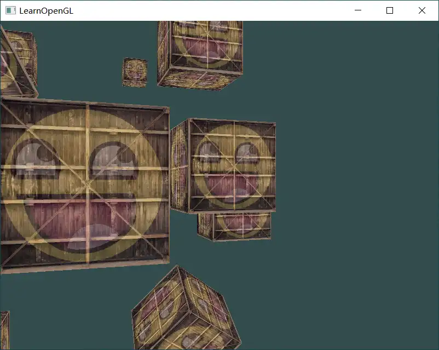439x350 pixels.
Task: Minimize the LearnOpenGL window
Action: click(358, 10)
